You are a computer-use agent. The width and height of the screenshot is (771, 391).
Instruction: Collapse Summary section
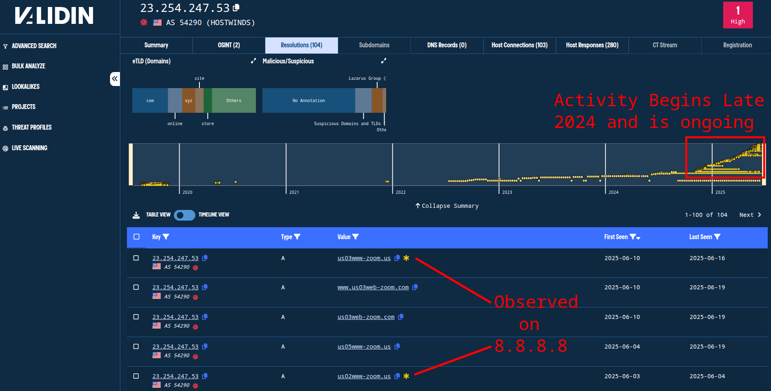click(447, 206)
